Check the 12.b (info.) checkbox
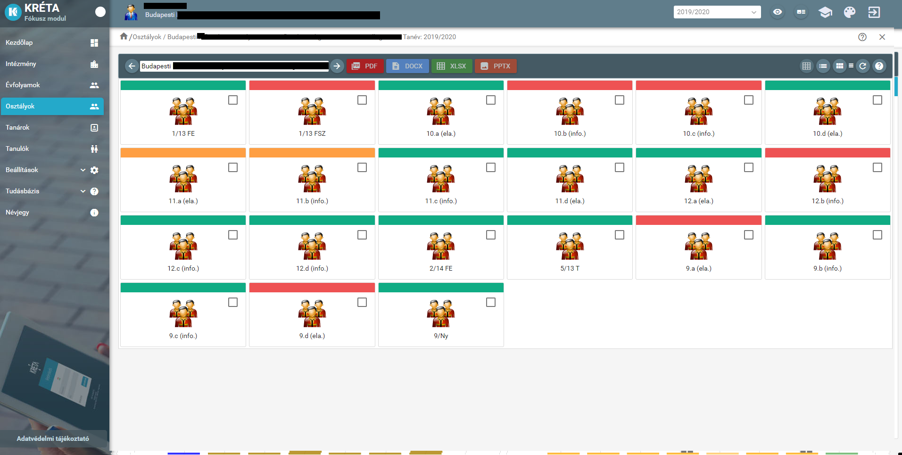 [877, 167]
